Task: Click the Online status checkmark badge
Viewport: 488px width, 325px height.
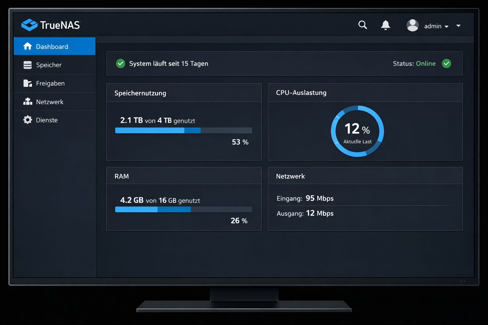Action: click(x=447, y=63)
